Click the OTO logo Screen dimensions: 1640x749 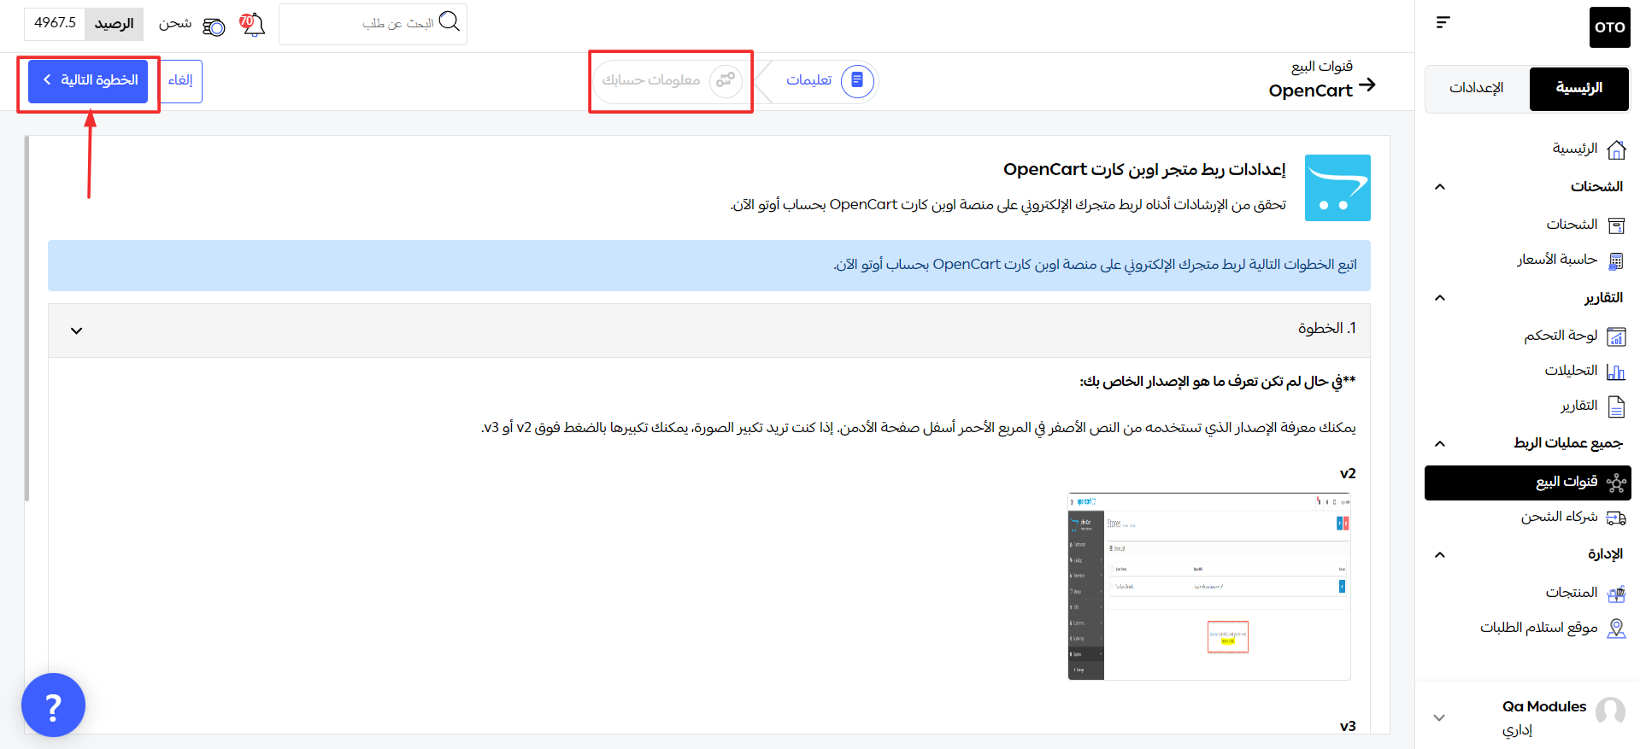click(x=1609, y=27)
